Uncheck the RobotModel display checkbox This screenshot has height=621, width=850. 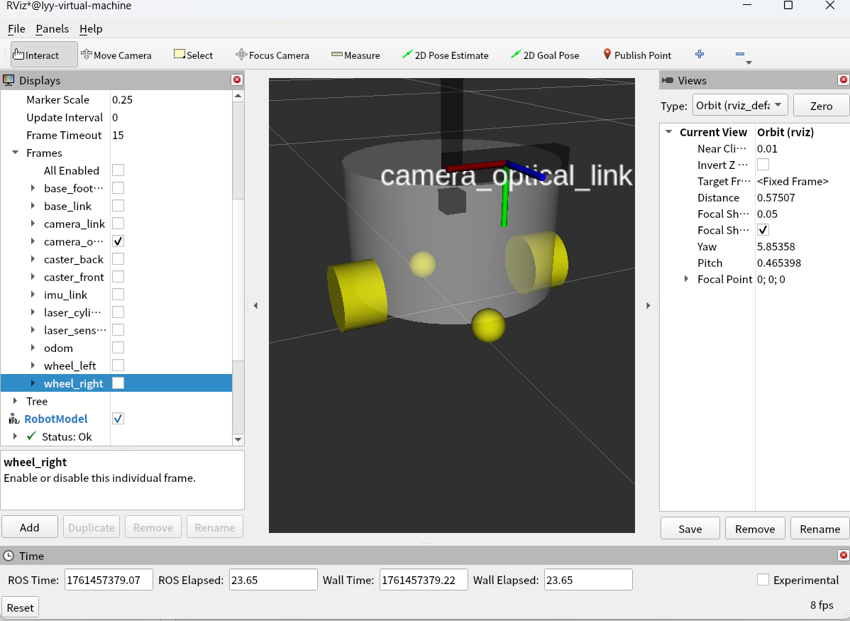click(x=118, y=419)
